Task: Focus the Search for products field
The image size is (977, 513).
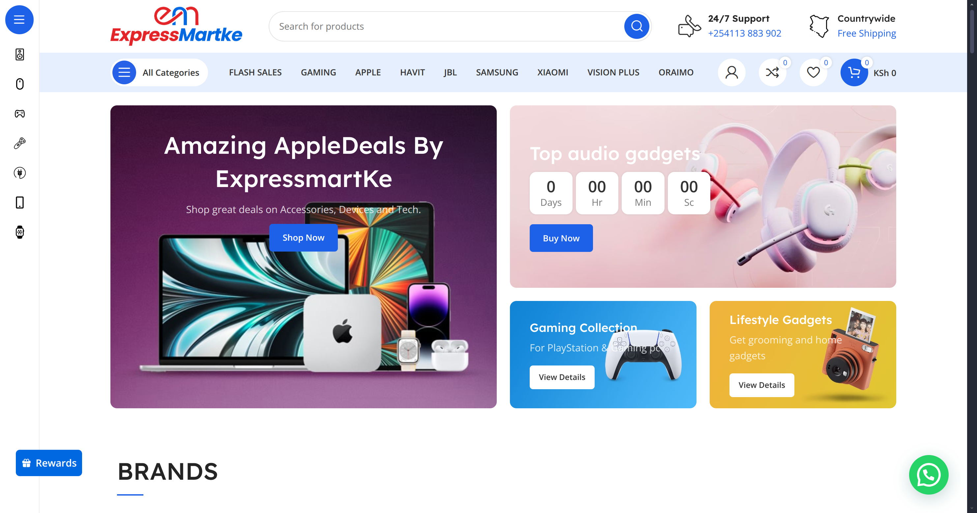Action: 448,26
